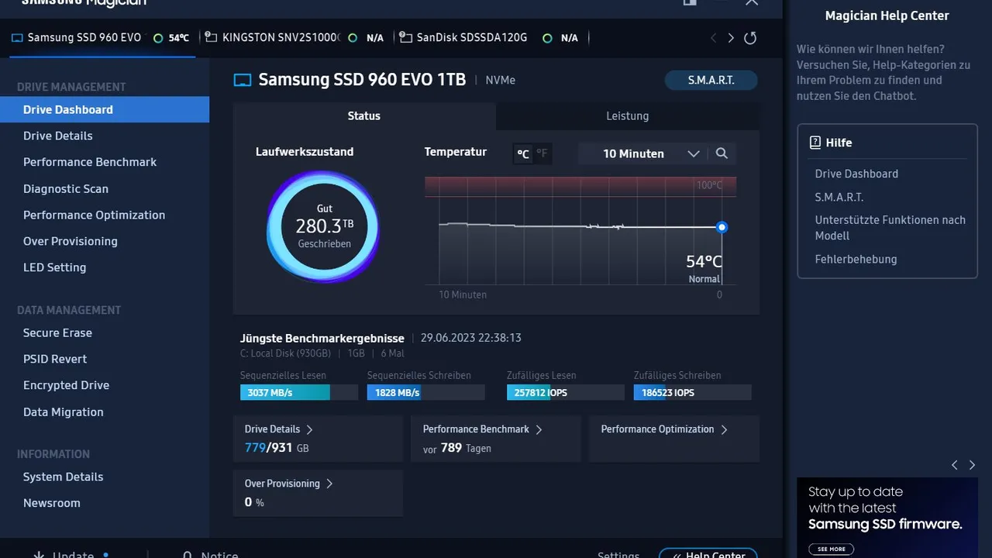Click the Zufälliges Lesen 257812 IOPS bar
Image resolution: width=992 pixels, height=558 pixels.
click(566, 392)
